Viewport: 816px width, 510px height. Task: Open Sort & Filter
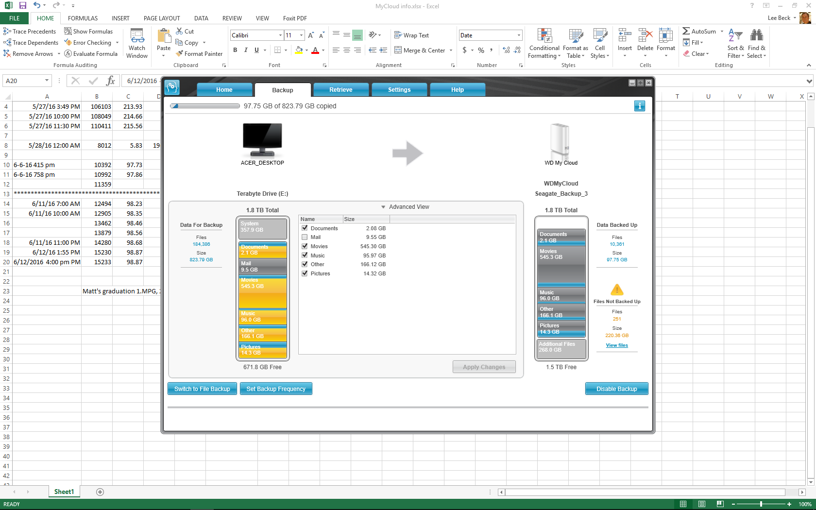[x=735, y=43]
